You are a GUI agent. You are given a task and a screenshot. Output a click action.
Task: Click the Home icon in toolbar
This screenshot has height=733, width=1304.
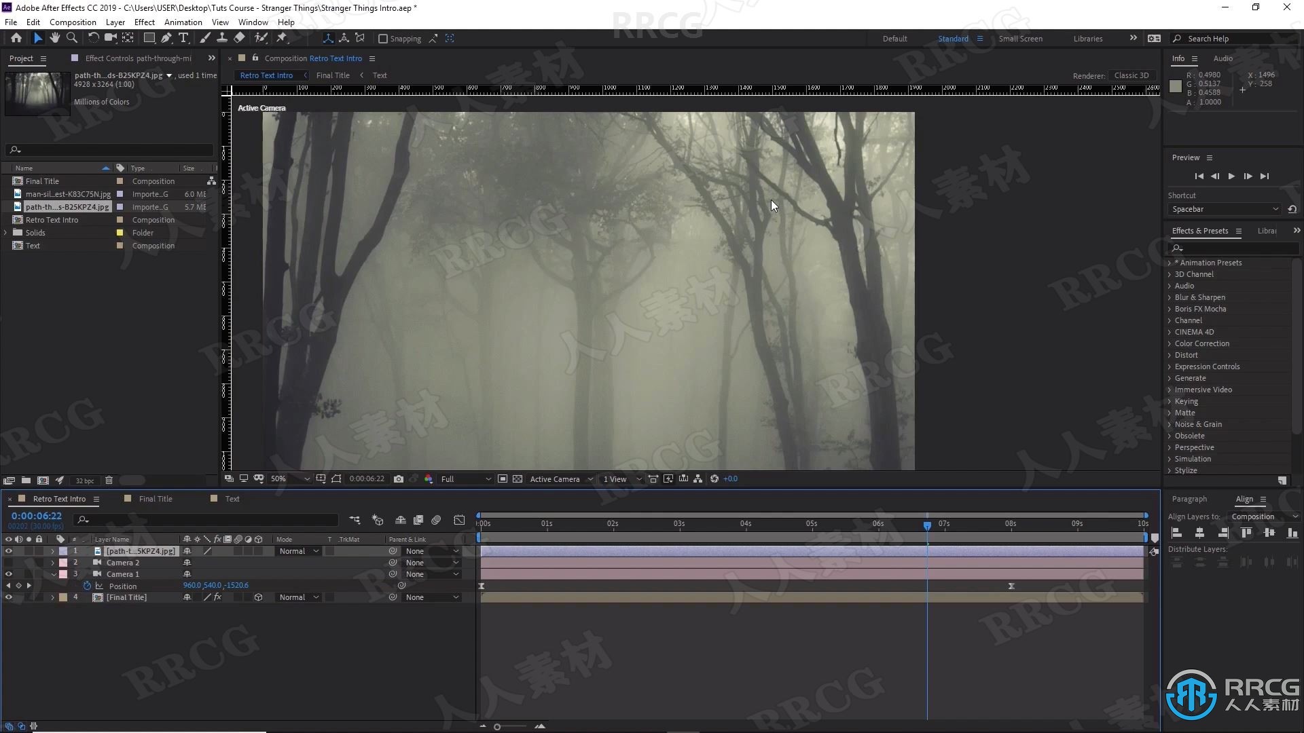(16, 38)
